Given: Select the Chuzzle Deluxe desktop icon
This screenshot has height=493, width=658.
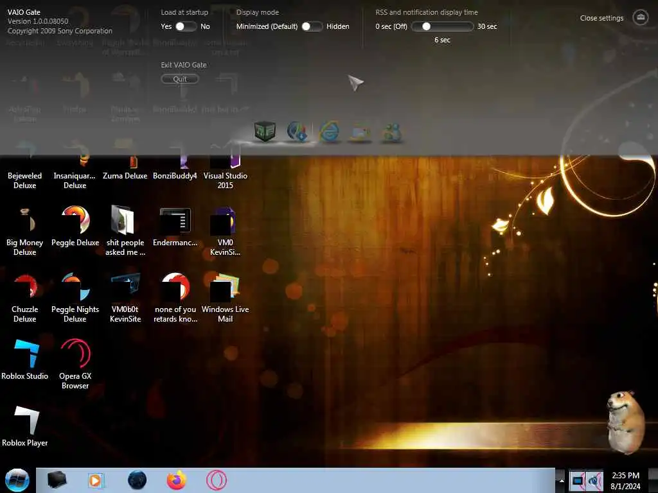Looking at the screenshot, I should click(25, 298).
